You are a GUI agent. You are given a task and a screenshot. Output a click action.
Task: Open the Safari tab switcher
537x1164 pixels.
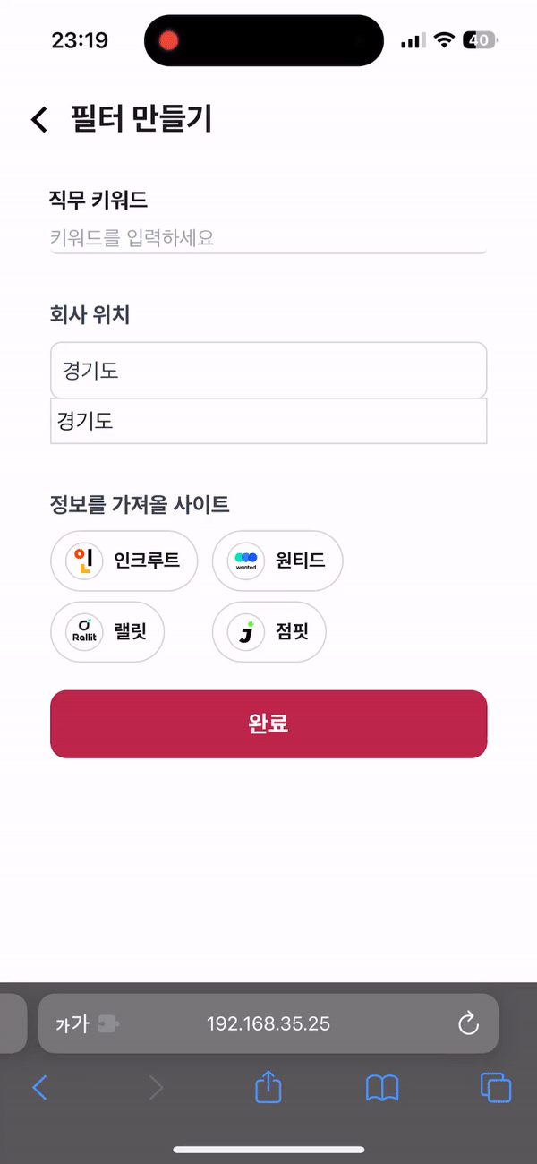pyautogui.click(x=495, y=1088)
